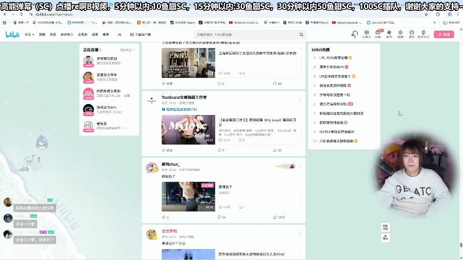The width and height of the screenshot is (463, 260).
Task: Open the Steam bookmark
Action: 182,23
